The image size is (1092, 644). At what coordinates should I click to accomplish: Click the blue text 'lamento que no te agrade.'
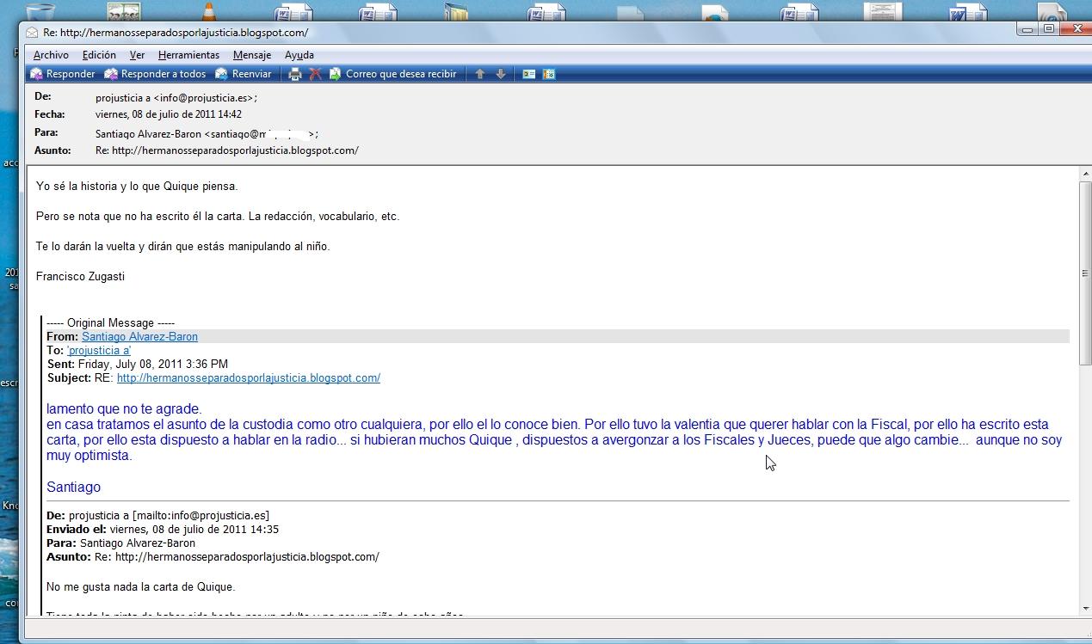pos(124,409)
